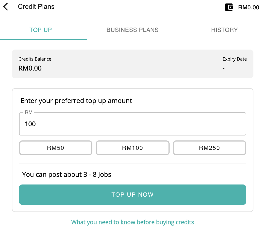Select the RM100 preset amount

(x=132, y=148)
